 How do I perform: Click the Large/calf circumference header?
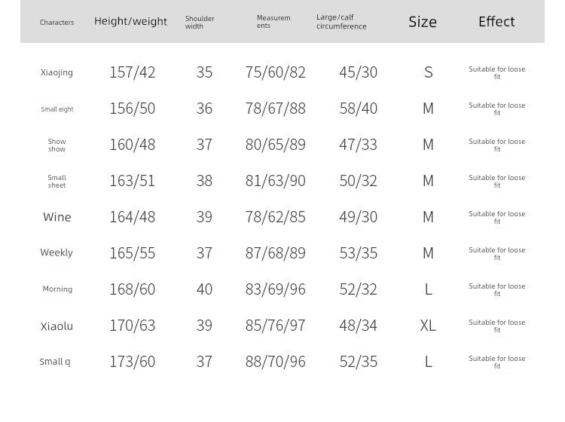341,22
